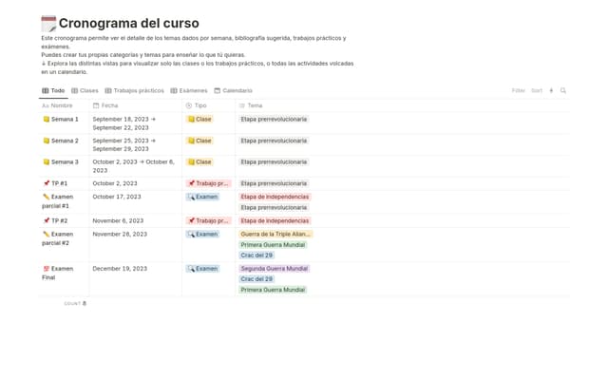Click the calendar page icon beside the title
The image size is (608, 379).
(x=48, y=24)
